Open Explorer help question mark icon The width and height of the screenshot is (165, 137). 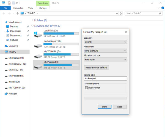163,8
